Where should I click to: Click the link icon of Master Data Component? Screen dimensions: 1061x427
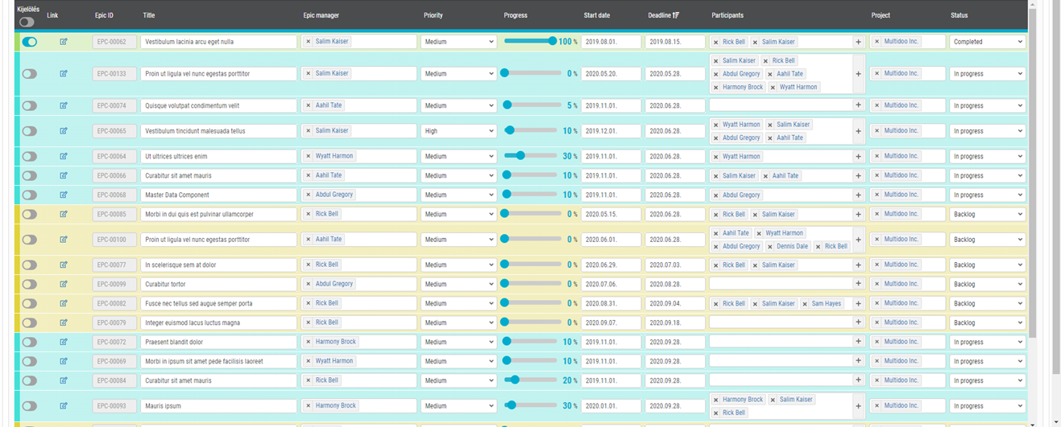64,195
